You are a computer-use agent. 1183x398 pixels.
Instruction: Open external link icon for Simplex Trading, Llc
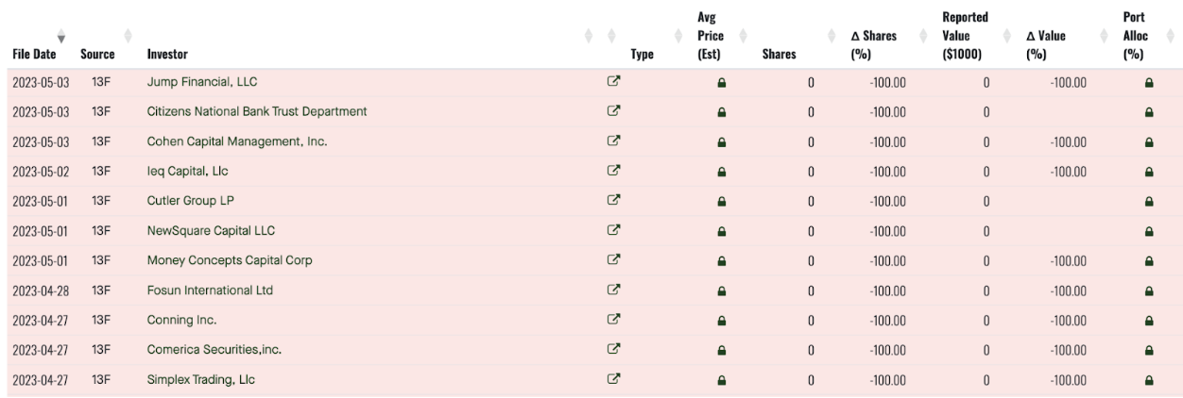tap(612, 379)
